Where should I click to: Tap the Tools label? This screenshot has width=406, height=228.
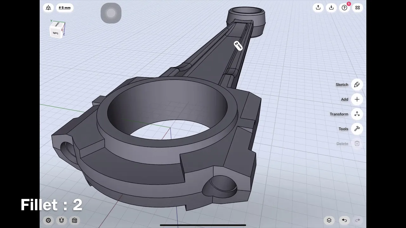click(x=344, y=129)
